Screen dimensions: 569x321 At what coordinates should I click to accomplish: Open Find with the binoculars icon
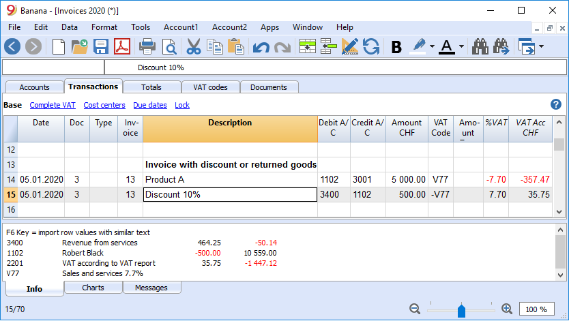tap(480, 47)
